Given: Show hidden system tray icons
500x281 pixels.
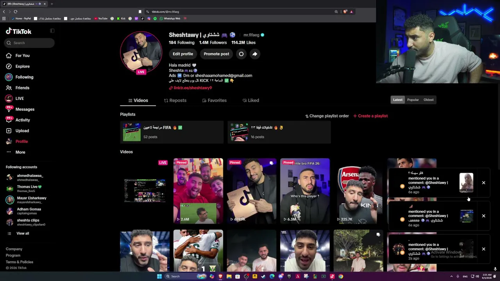Looking at the screenshot, I should [x=452, y=276].
